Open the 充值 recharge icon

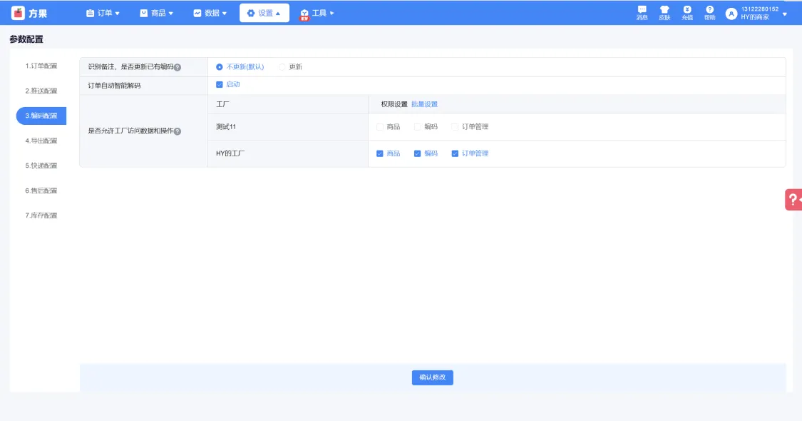click(687, 10)
